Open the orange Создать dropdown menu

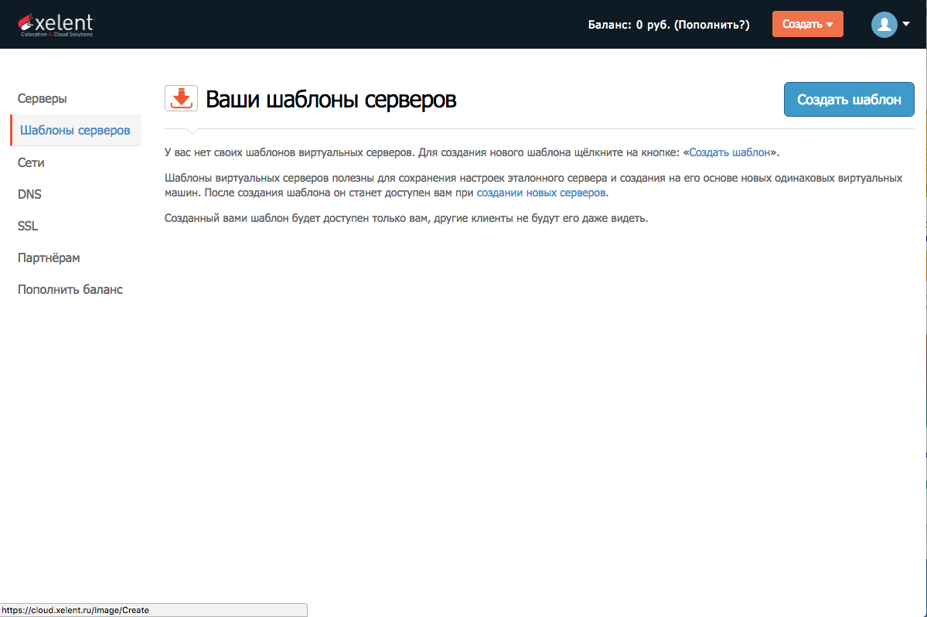tap(807, 24)
